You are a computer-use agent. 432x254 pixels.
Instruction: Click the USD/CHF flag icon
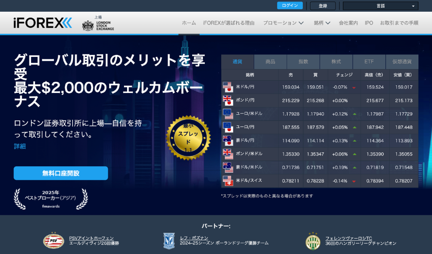coord(228,181)
